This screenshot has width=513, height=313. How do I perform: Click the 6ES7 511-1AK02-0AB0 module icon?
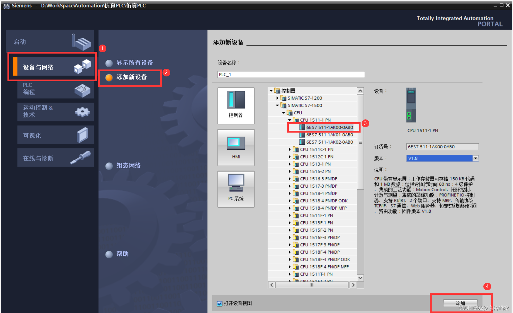tap(302, 142)
